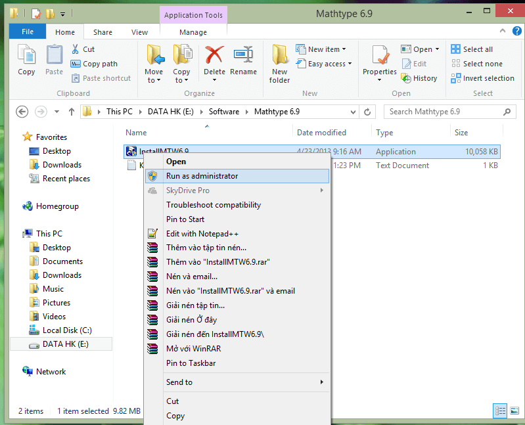This screenshot has width=525, height=425.
Task: Sort files by Type column header
Action: pos(384,133)
